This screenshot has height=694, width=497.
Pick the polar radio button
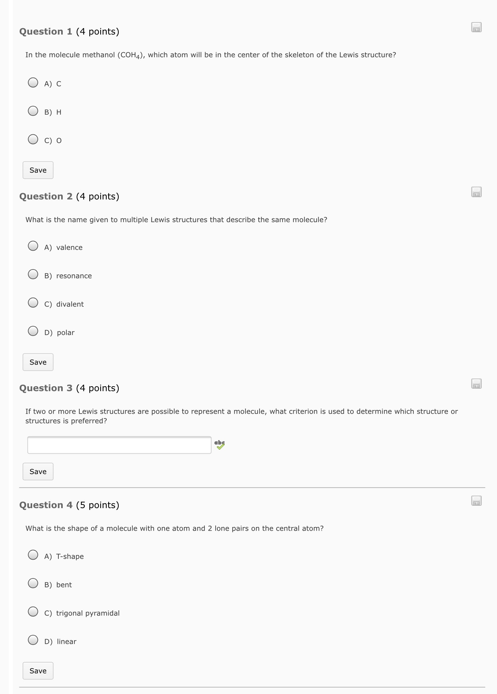click(33, 331)
